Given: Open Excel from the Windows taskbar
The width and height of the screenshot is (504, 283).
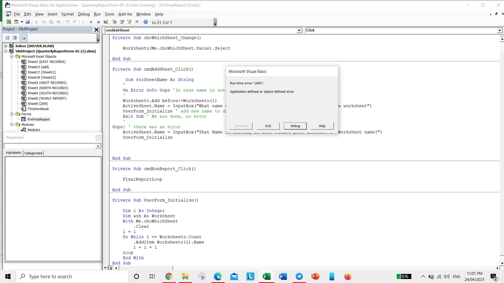Looking at the screenshot, I should pyautogui.click(x=266, y=276).
